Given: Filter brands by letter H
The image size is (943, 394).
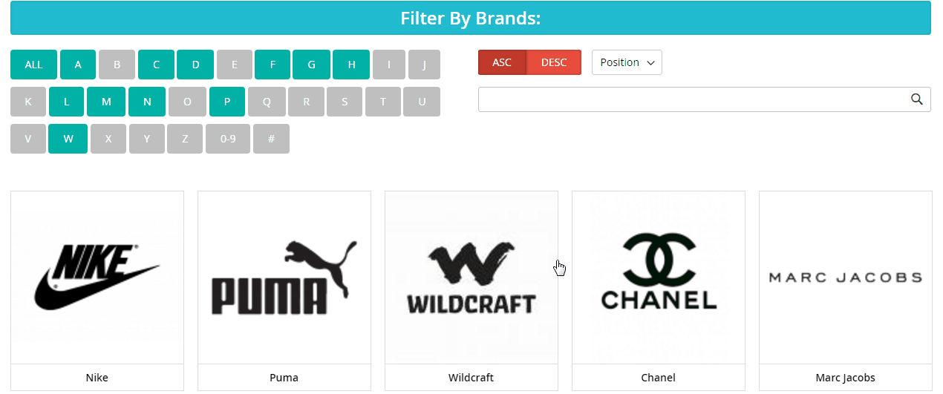Looking at the screenshot, I should [351, 65].
